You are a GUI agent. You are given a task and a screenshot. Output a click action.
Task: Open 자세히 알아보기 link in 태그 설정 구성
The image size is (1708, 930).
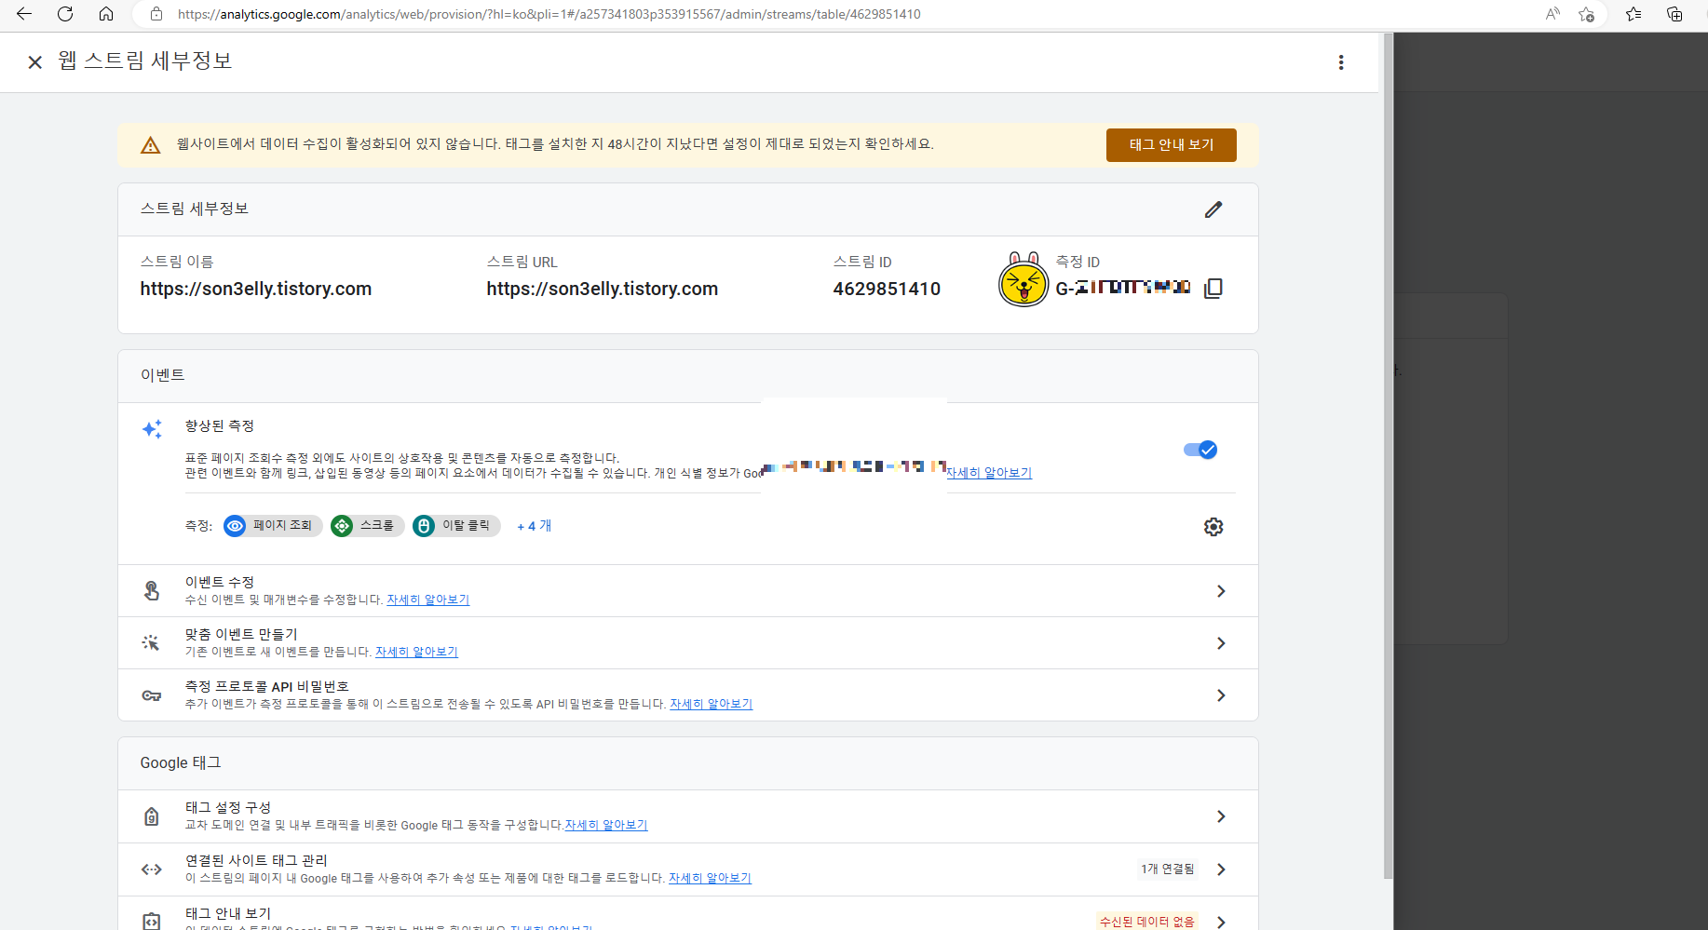606,826
